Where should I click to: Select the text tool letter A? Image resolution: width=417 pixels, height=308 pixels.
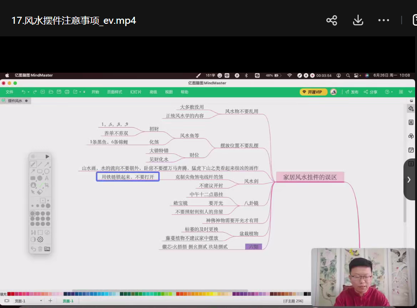click(47, 178)
